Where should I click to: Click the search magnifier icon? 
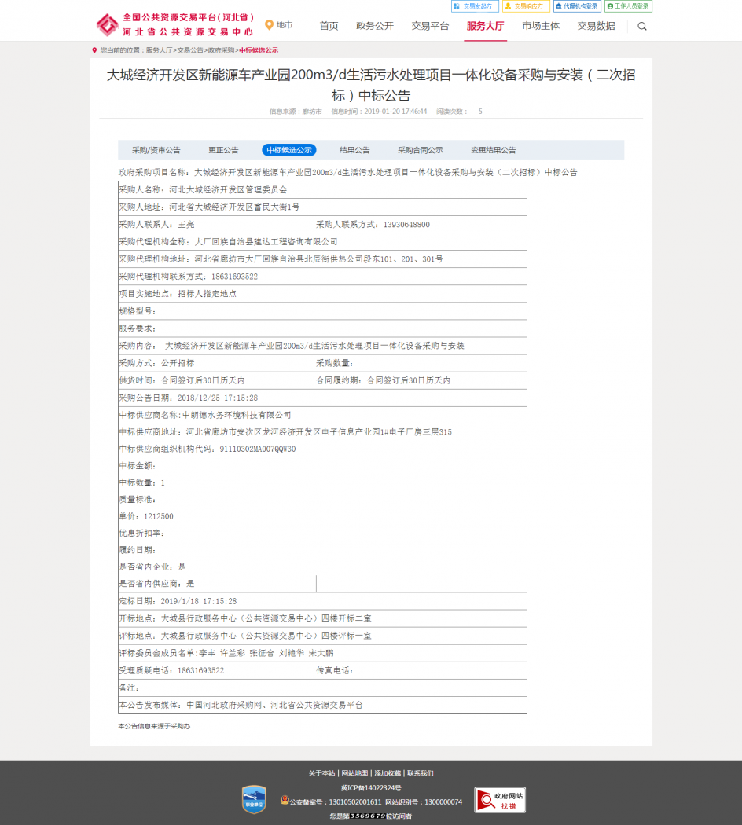click(x=642, y=26)
